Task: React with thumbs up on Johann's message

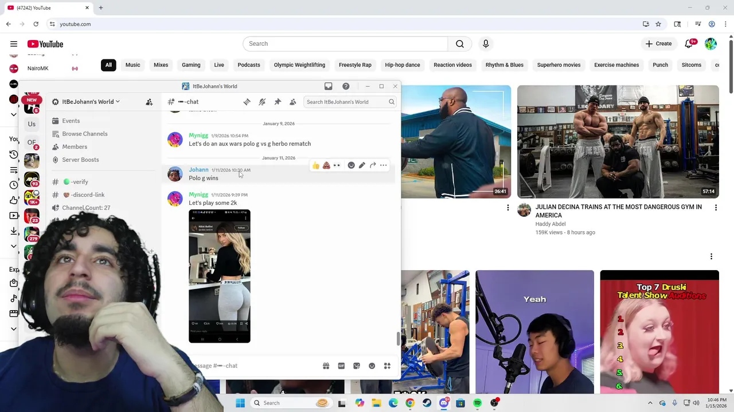Action: [x=315, y=165]
